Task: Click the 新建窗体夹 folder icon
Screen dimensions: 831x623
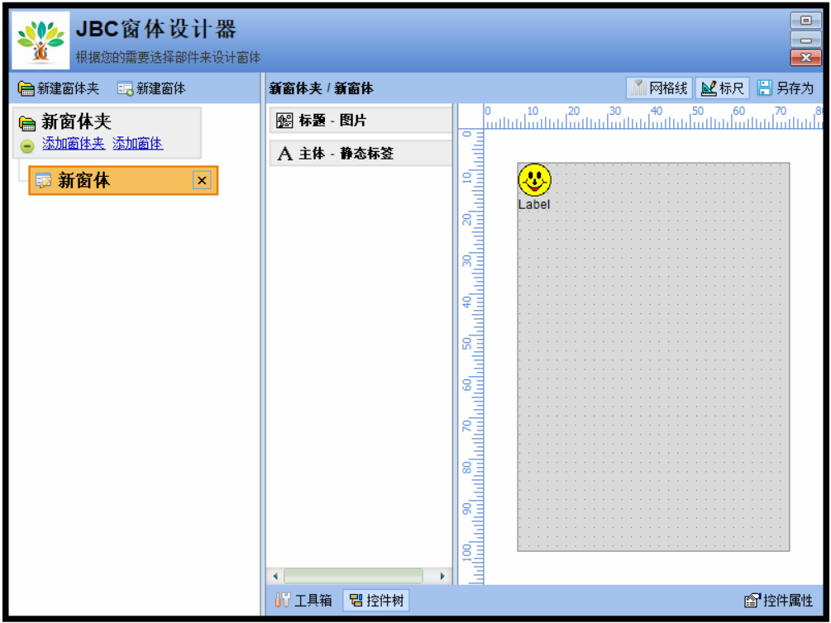Action: (x=26, y=88)
